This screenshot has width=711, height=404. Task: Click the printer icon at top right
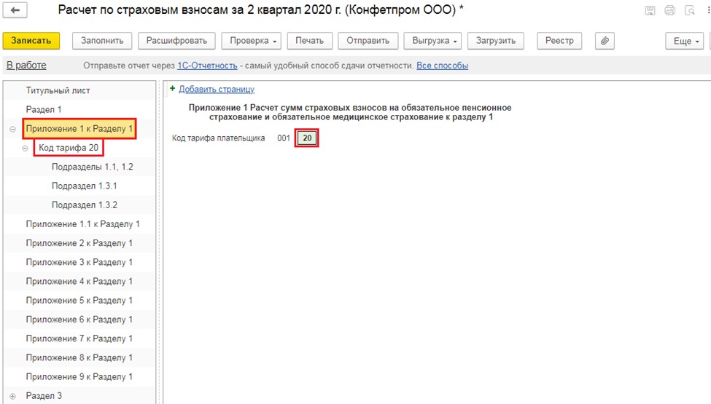coord(669,10)
